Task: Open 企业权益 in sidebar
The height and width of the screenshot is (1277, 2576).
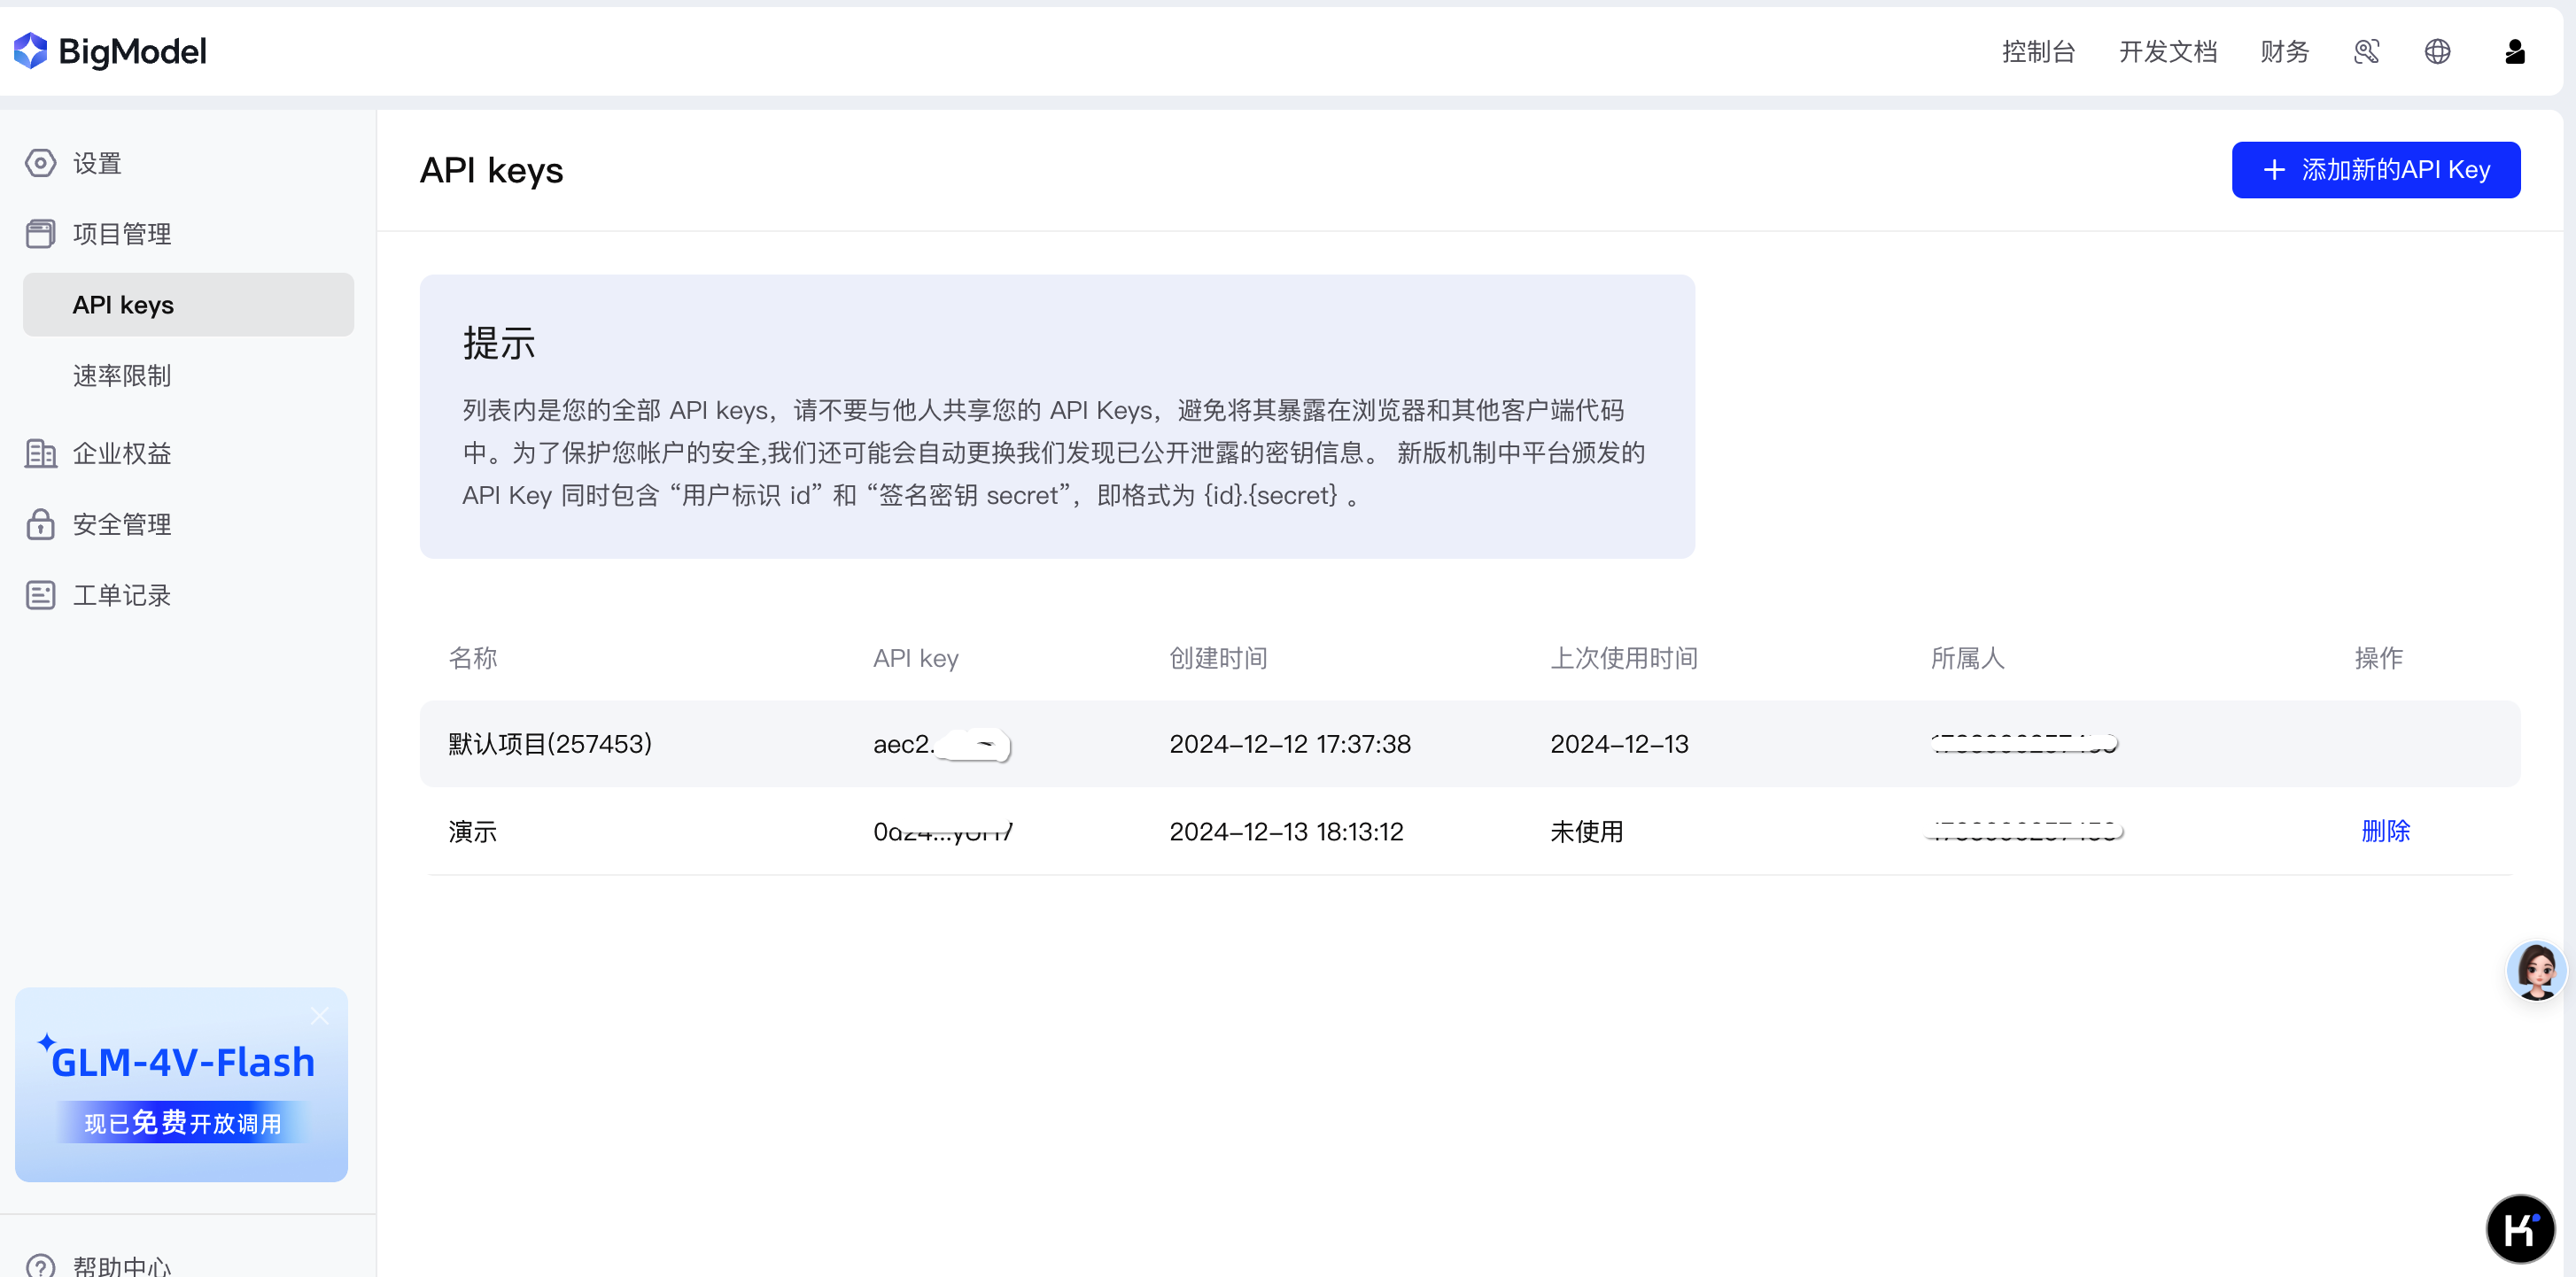Action: coord(121,454)
